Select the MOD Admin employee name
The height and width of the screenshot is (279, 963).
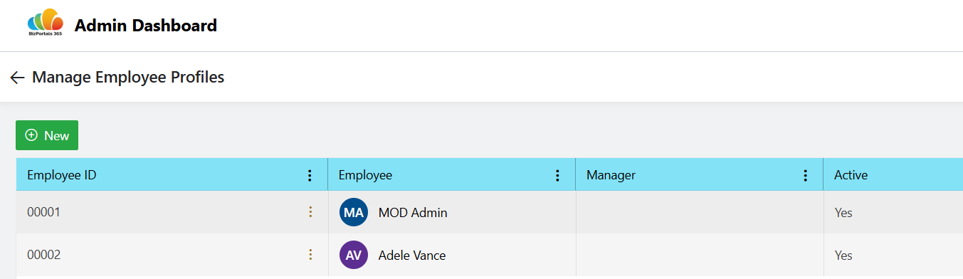coord(413,212)
